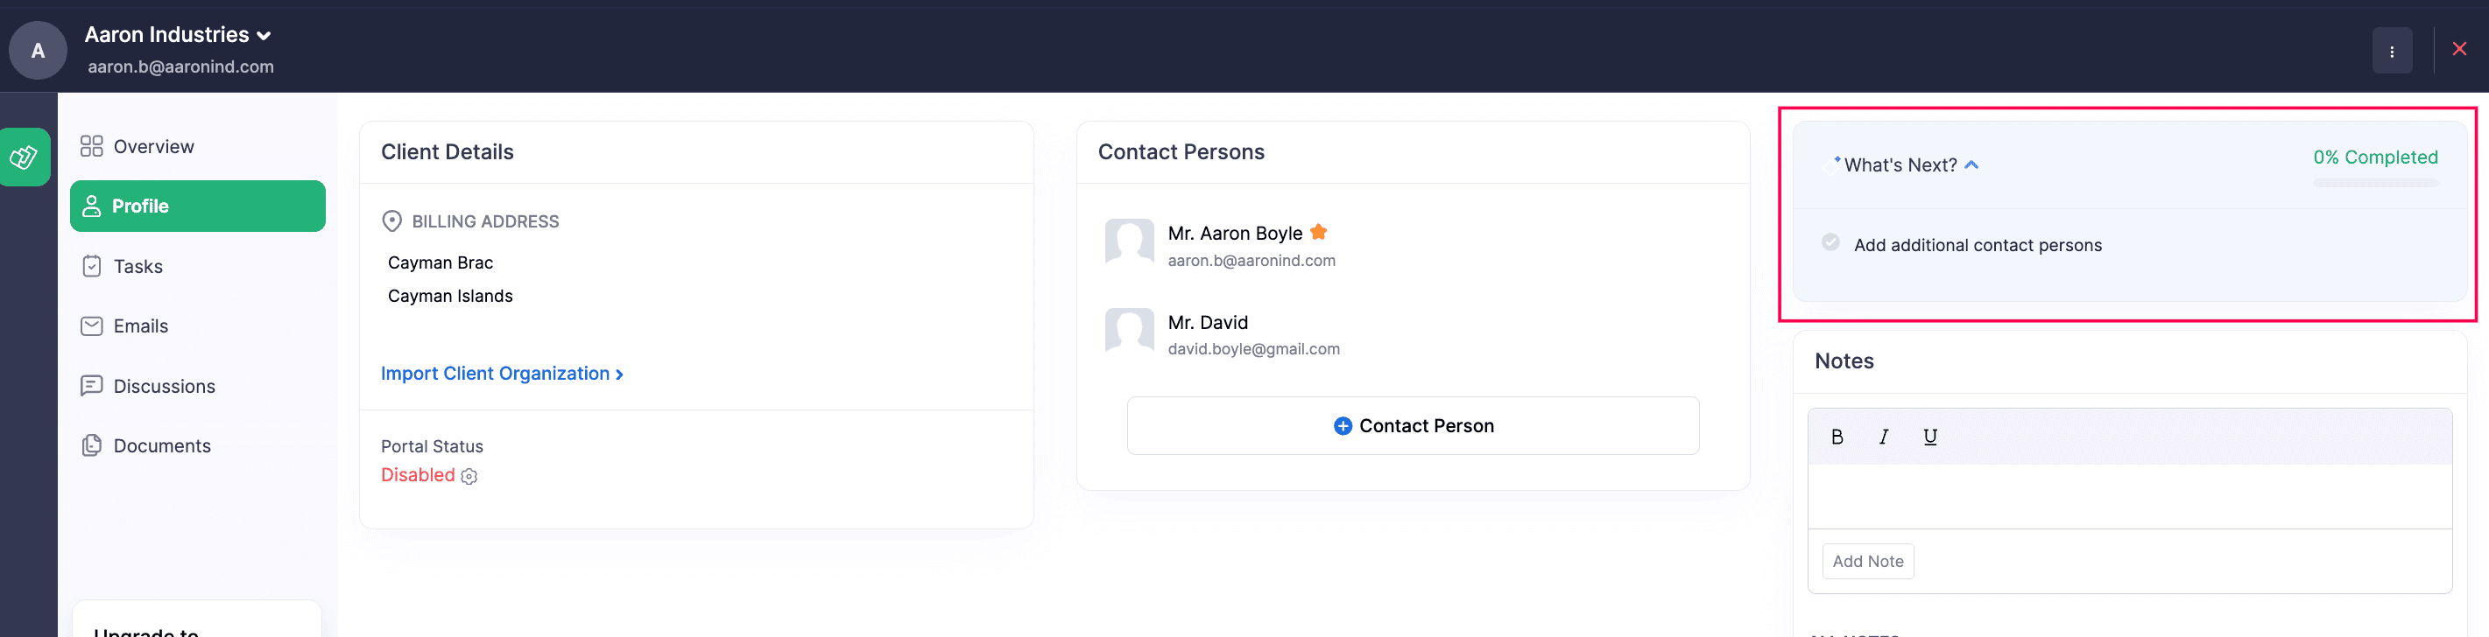Click the green app logo icon
Viewport: 2489px width, 637px height.
click(25, 157)
